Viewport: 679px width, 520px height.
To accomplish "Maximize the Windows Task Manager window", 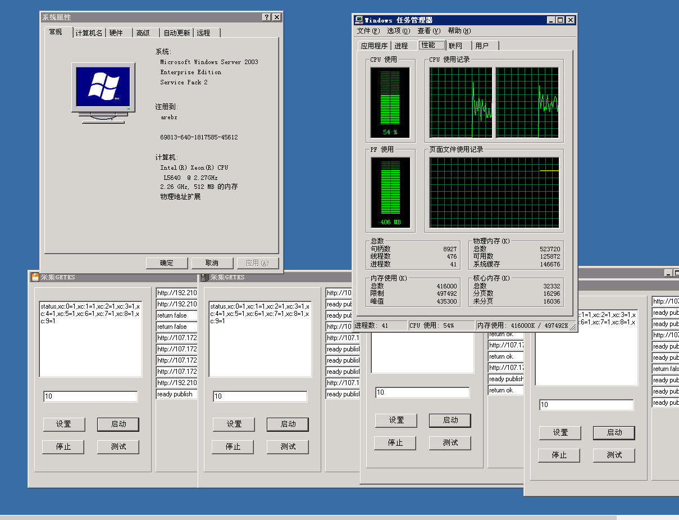I will tap(560, 20).
